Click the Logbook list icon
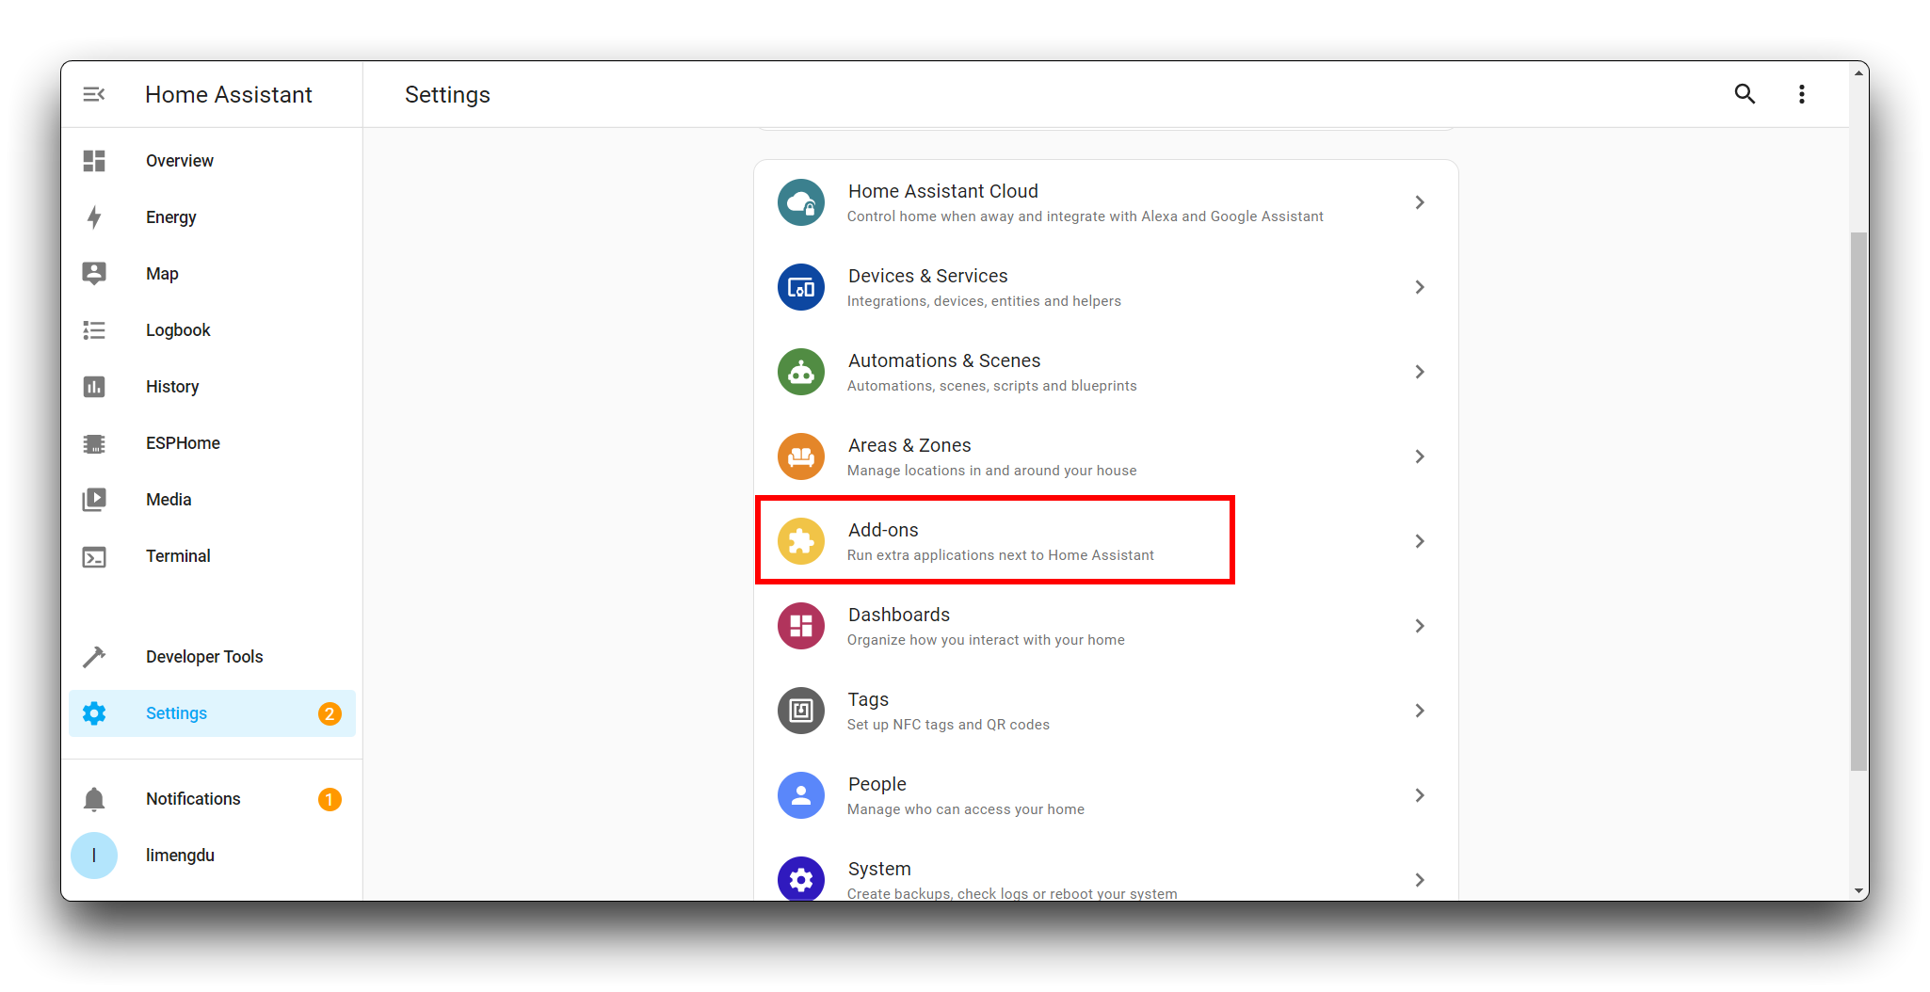 tap(94, 330)
